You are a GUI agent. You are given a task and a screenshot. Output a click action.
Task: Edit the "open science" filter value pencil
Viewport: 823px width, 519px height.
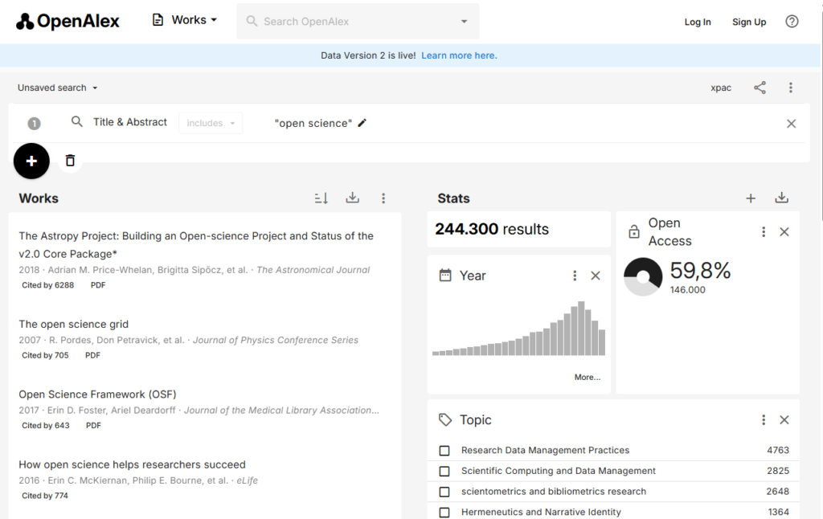[362, 123]
